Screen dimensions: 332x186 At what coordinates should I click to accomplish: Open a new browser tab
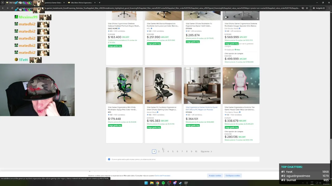[99, 3]
